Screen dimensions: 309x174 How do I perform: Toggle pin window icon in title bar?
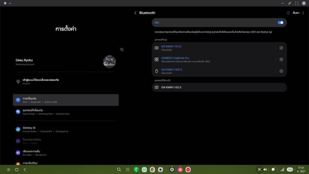coord(290,3)
